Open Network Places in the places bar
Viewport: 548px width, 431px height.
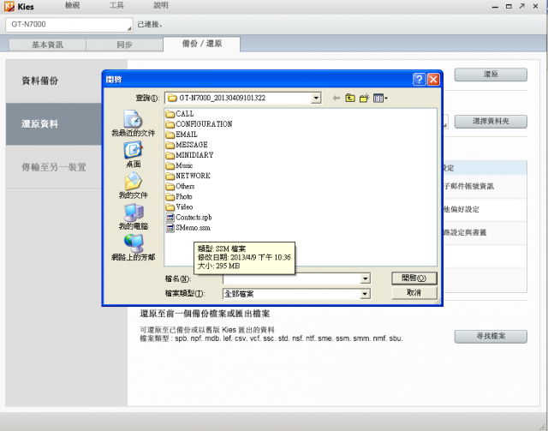click(x=133, y=248)
